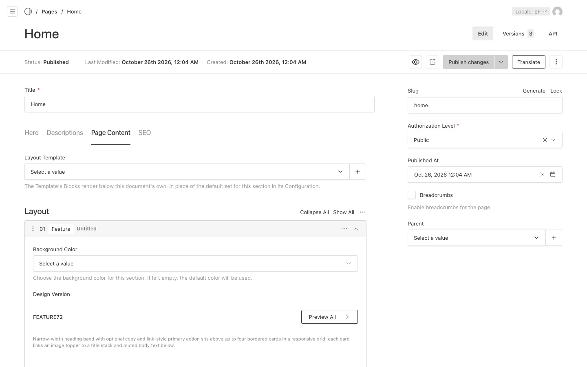Collapse All layout blocks
This screenshot has width=587, height=367.
(314, 212)
